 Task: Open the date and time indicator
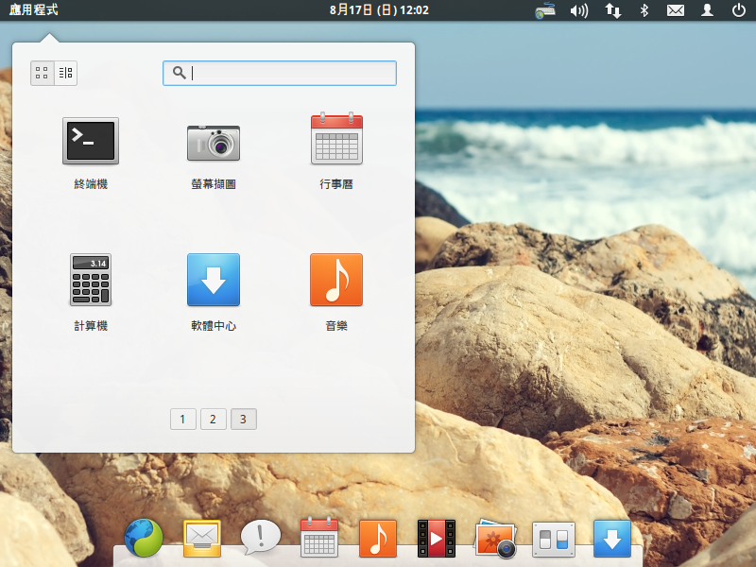[379, 10]
